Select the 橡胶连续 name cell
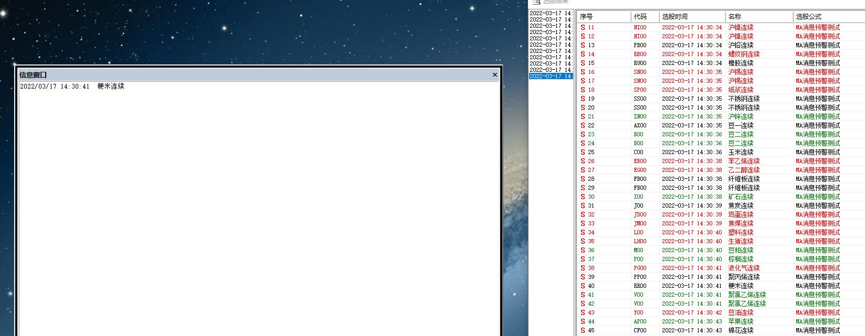Image resolution: width=865 pixels, height=336 pixels. click(x=741, y=63)
